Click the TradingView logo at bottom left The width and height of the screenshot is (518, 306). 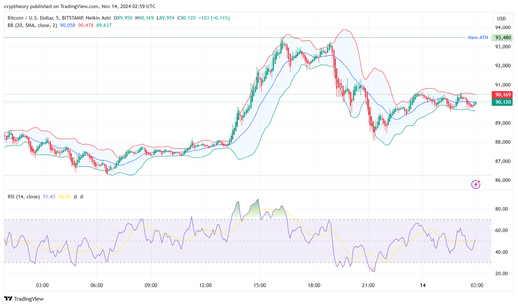pyautogui.click(x=24, y=299)
